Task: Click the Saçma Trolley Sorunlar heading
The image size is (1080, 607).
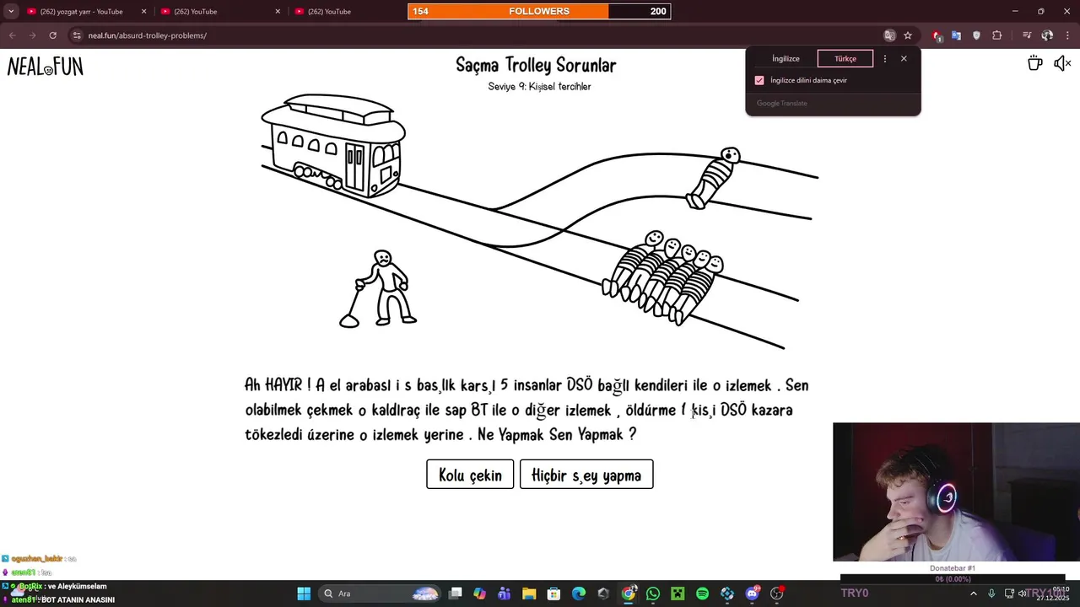Action: pos(537,65)
